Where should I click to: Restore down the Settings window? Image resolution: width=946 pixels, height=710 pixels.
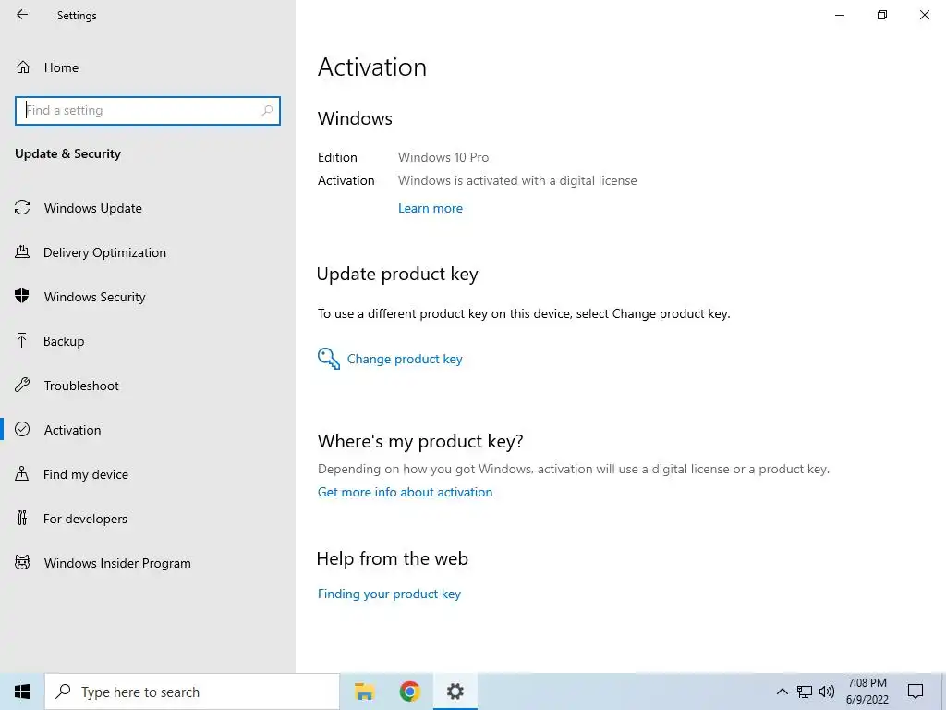[x=882, y=15]
